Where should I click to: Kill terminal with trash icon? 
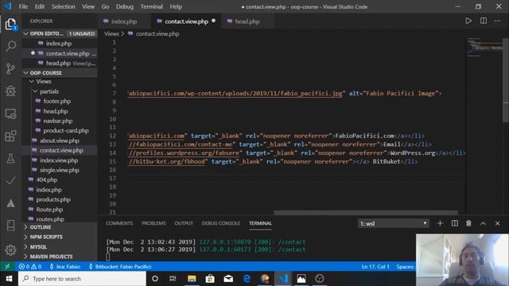(x=468, y=223)
